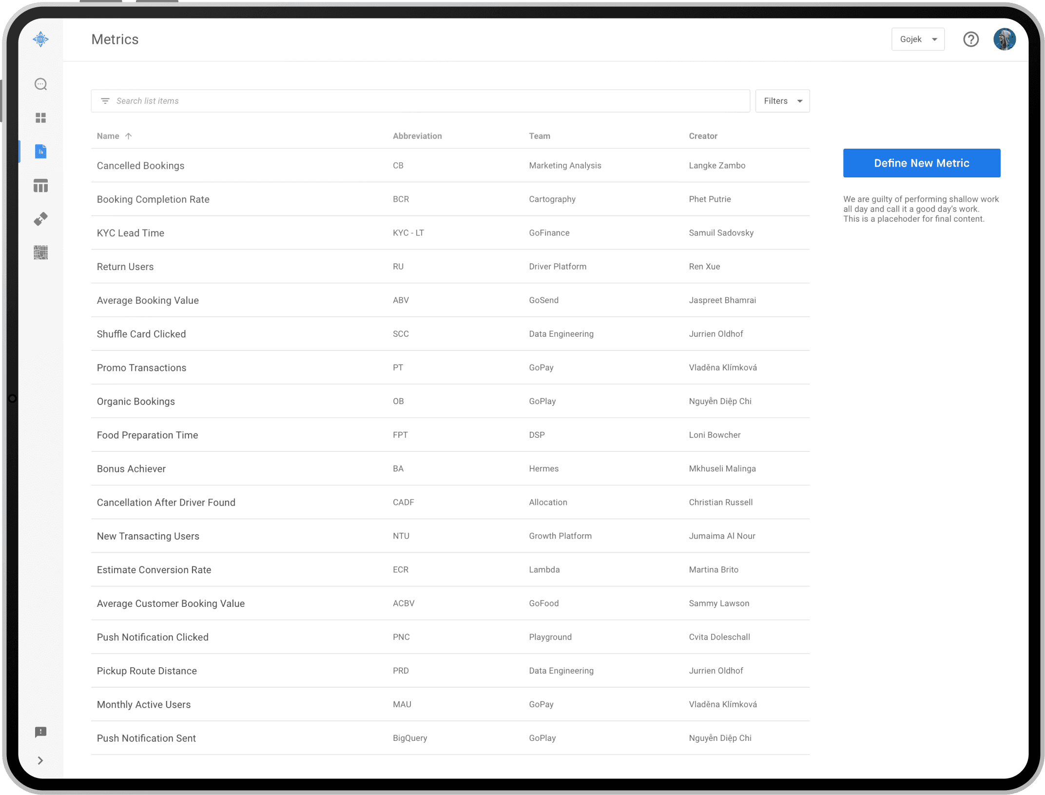Click creator Jaspreet Bhamrai
Image resolution: width=1045 pixels, height=795 pixels.
(722, 300)
